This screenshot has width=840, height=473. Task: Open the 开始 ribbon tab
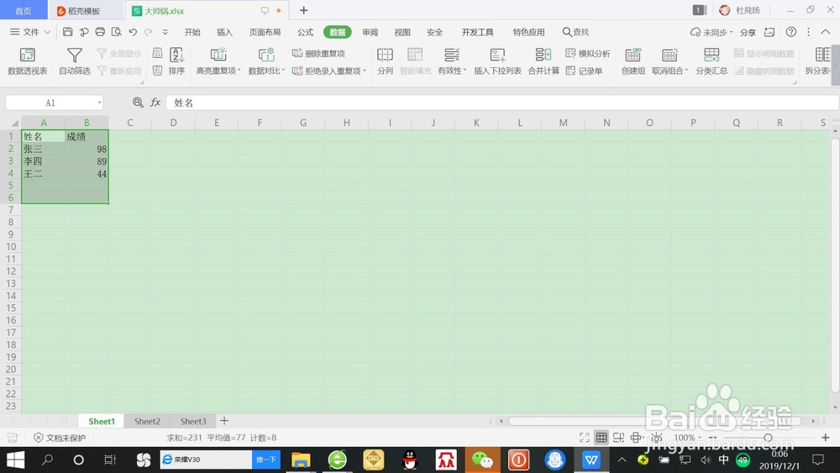[192, 32]
